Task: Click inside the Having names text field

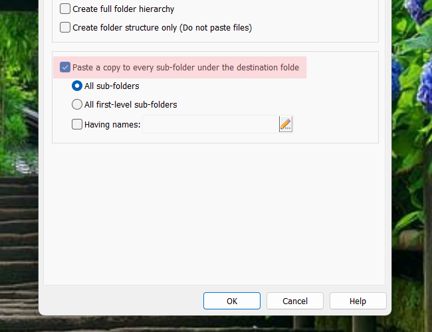Action: click(x=210, y=124)
